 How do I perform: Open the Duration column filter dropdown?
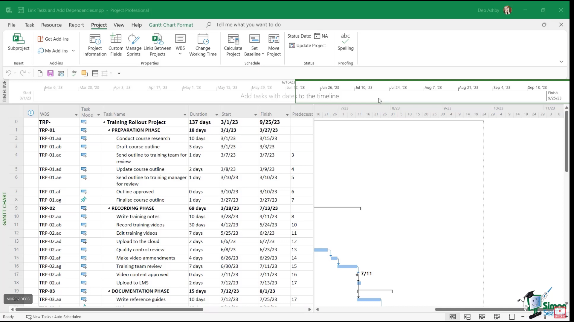click(x=216, y=115)
